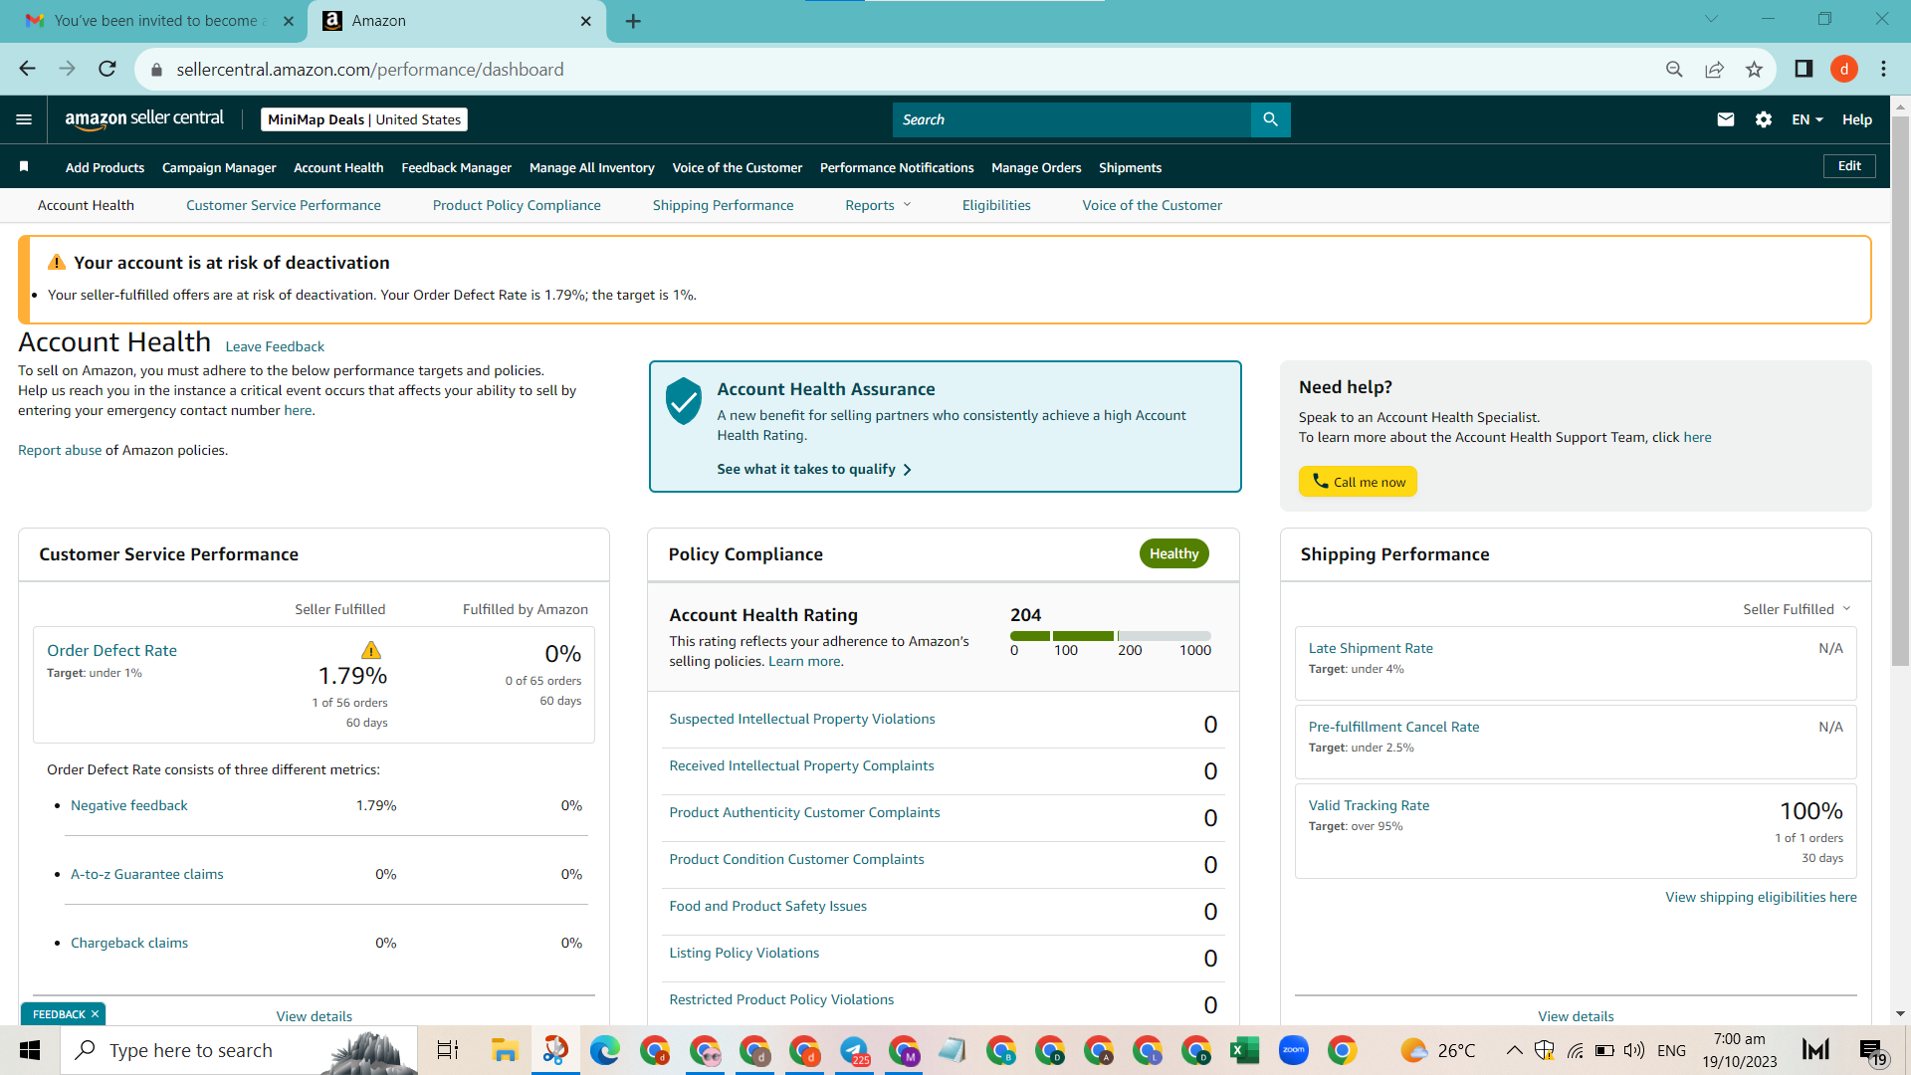This screenshot has width=1911, height=1075.
Task: Open File Explorer from the taskbar
Action: click(x=505, y=1050)
